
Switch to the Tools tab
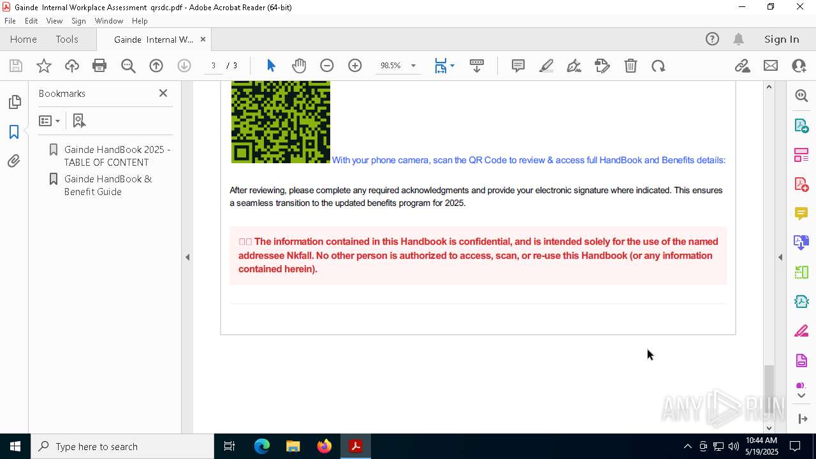[67, 39]
